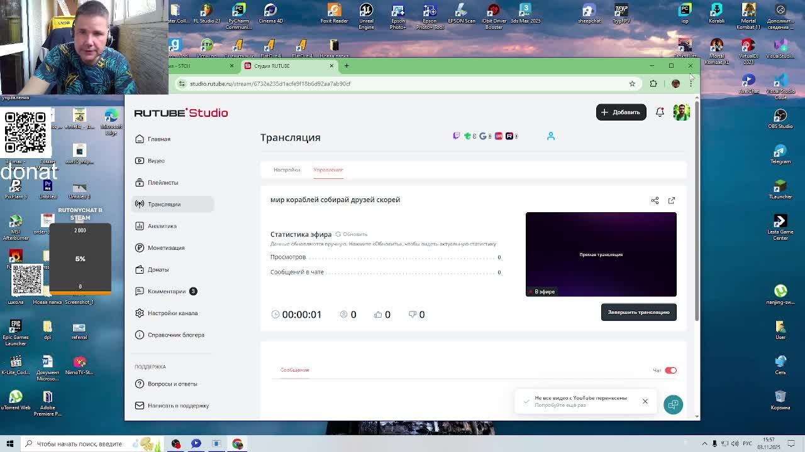Select the Telegram desktop icon

[780, 154]
